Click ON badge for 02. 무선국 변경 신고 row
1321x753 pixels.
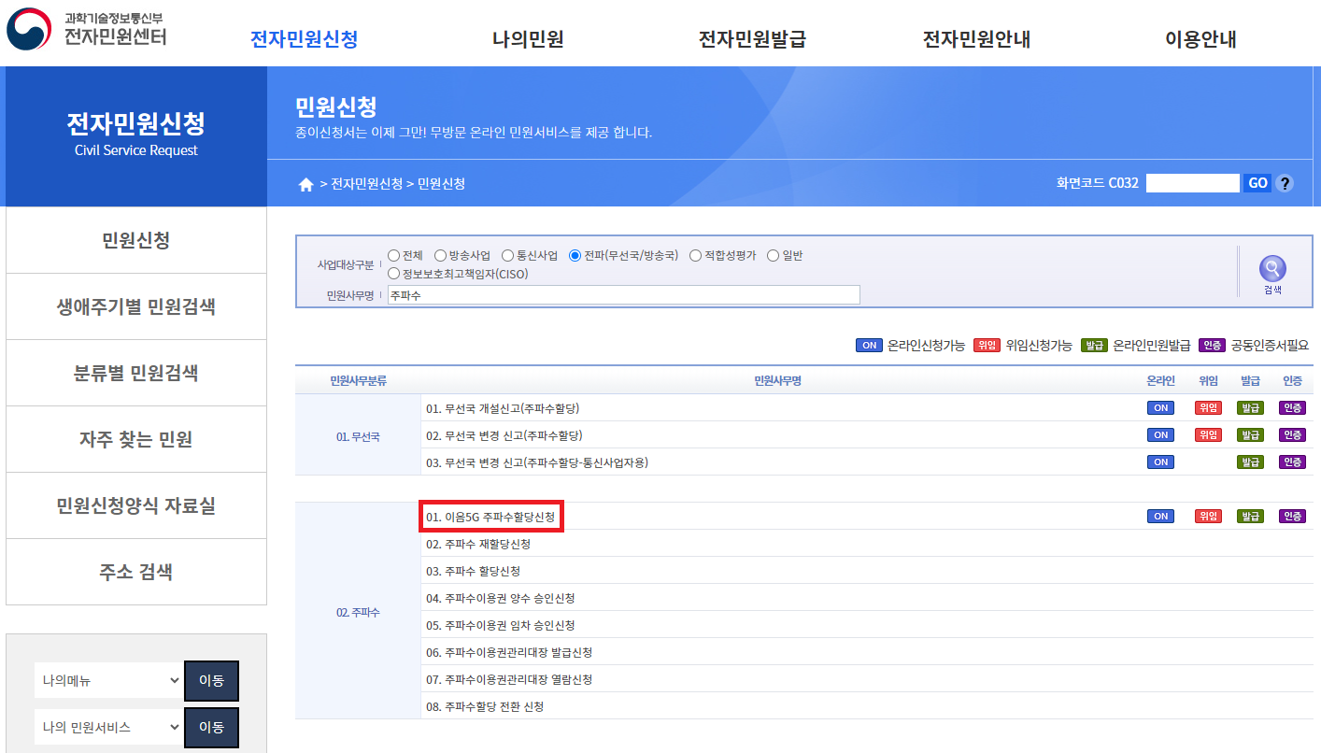(x=1160, y=435)
